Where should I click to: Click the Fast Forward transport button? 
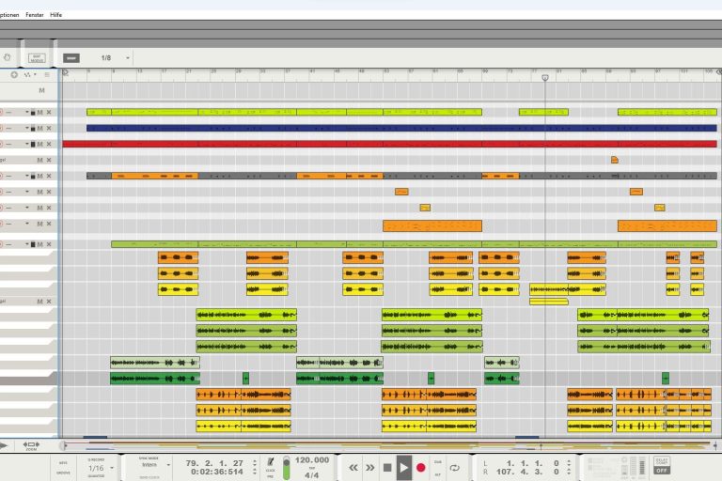pos(370,467)
